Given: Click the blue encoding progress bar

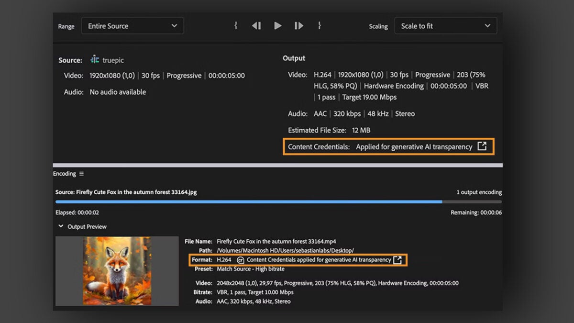Looking at the screenshot, I should click(x=249, y=202).
